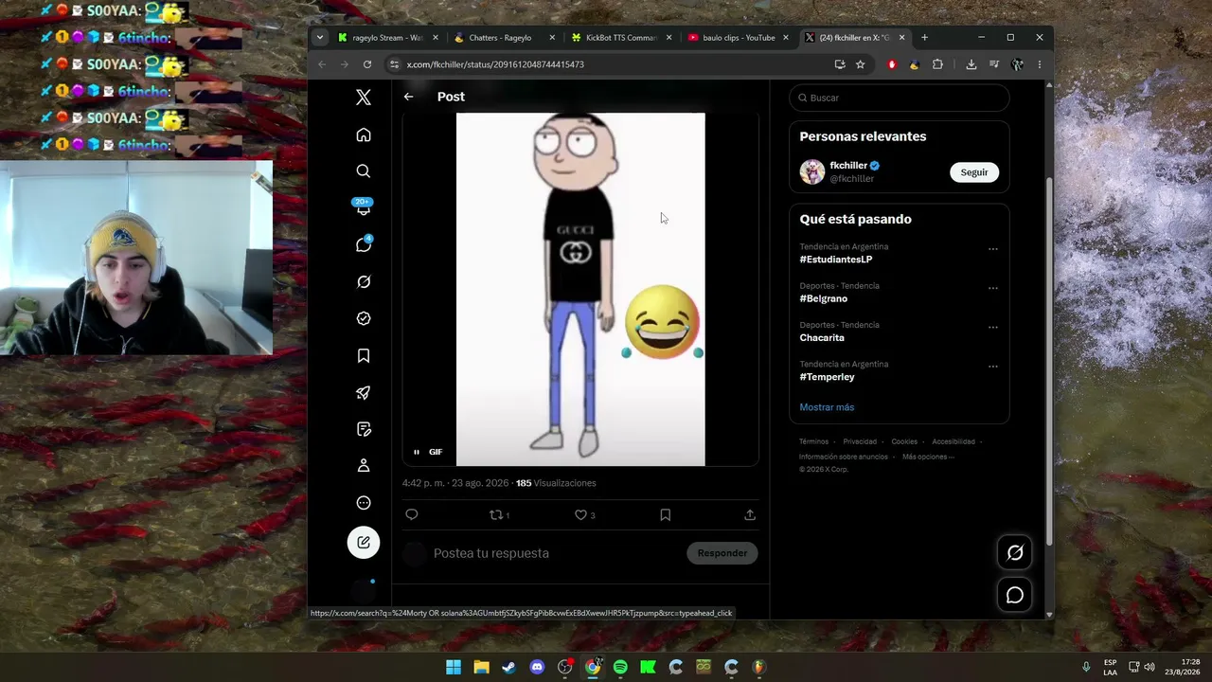The width and height of the screenshot is (1212, 682).
Task: Compose a new post with the round button
Action: [x=364, y=543]
